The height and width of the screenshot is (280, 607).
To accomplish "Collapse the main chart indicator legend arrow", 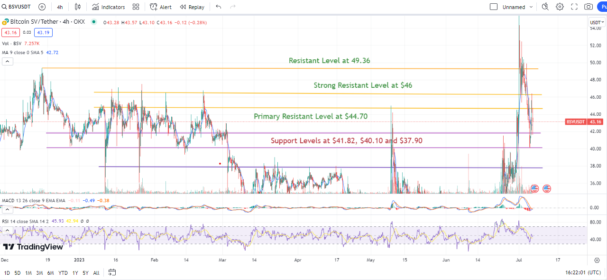I will coord(7,61).
